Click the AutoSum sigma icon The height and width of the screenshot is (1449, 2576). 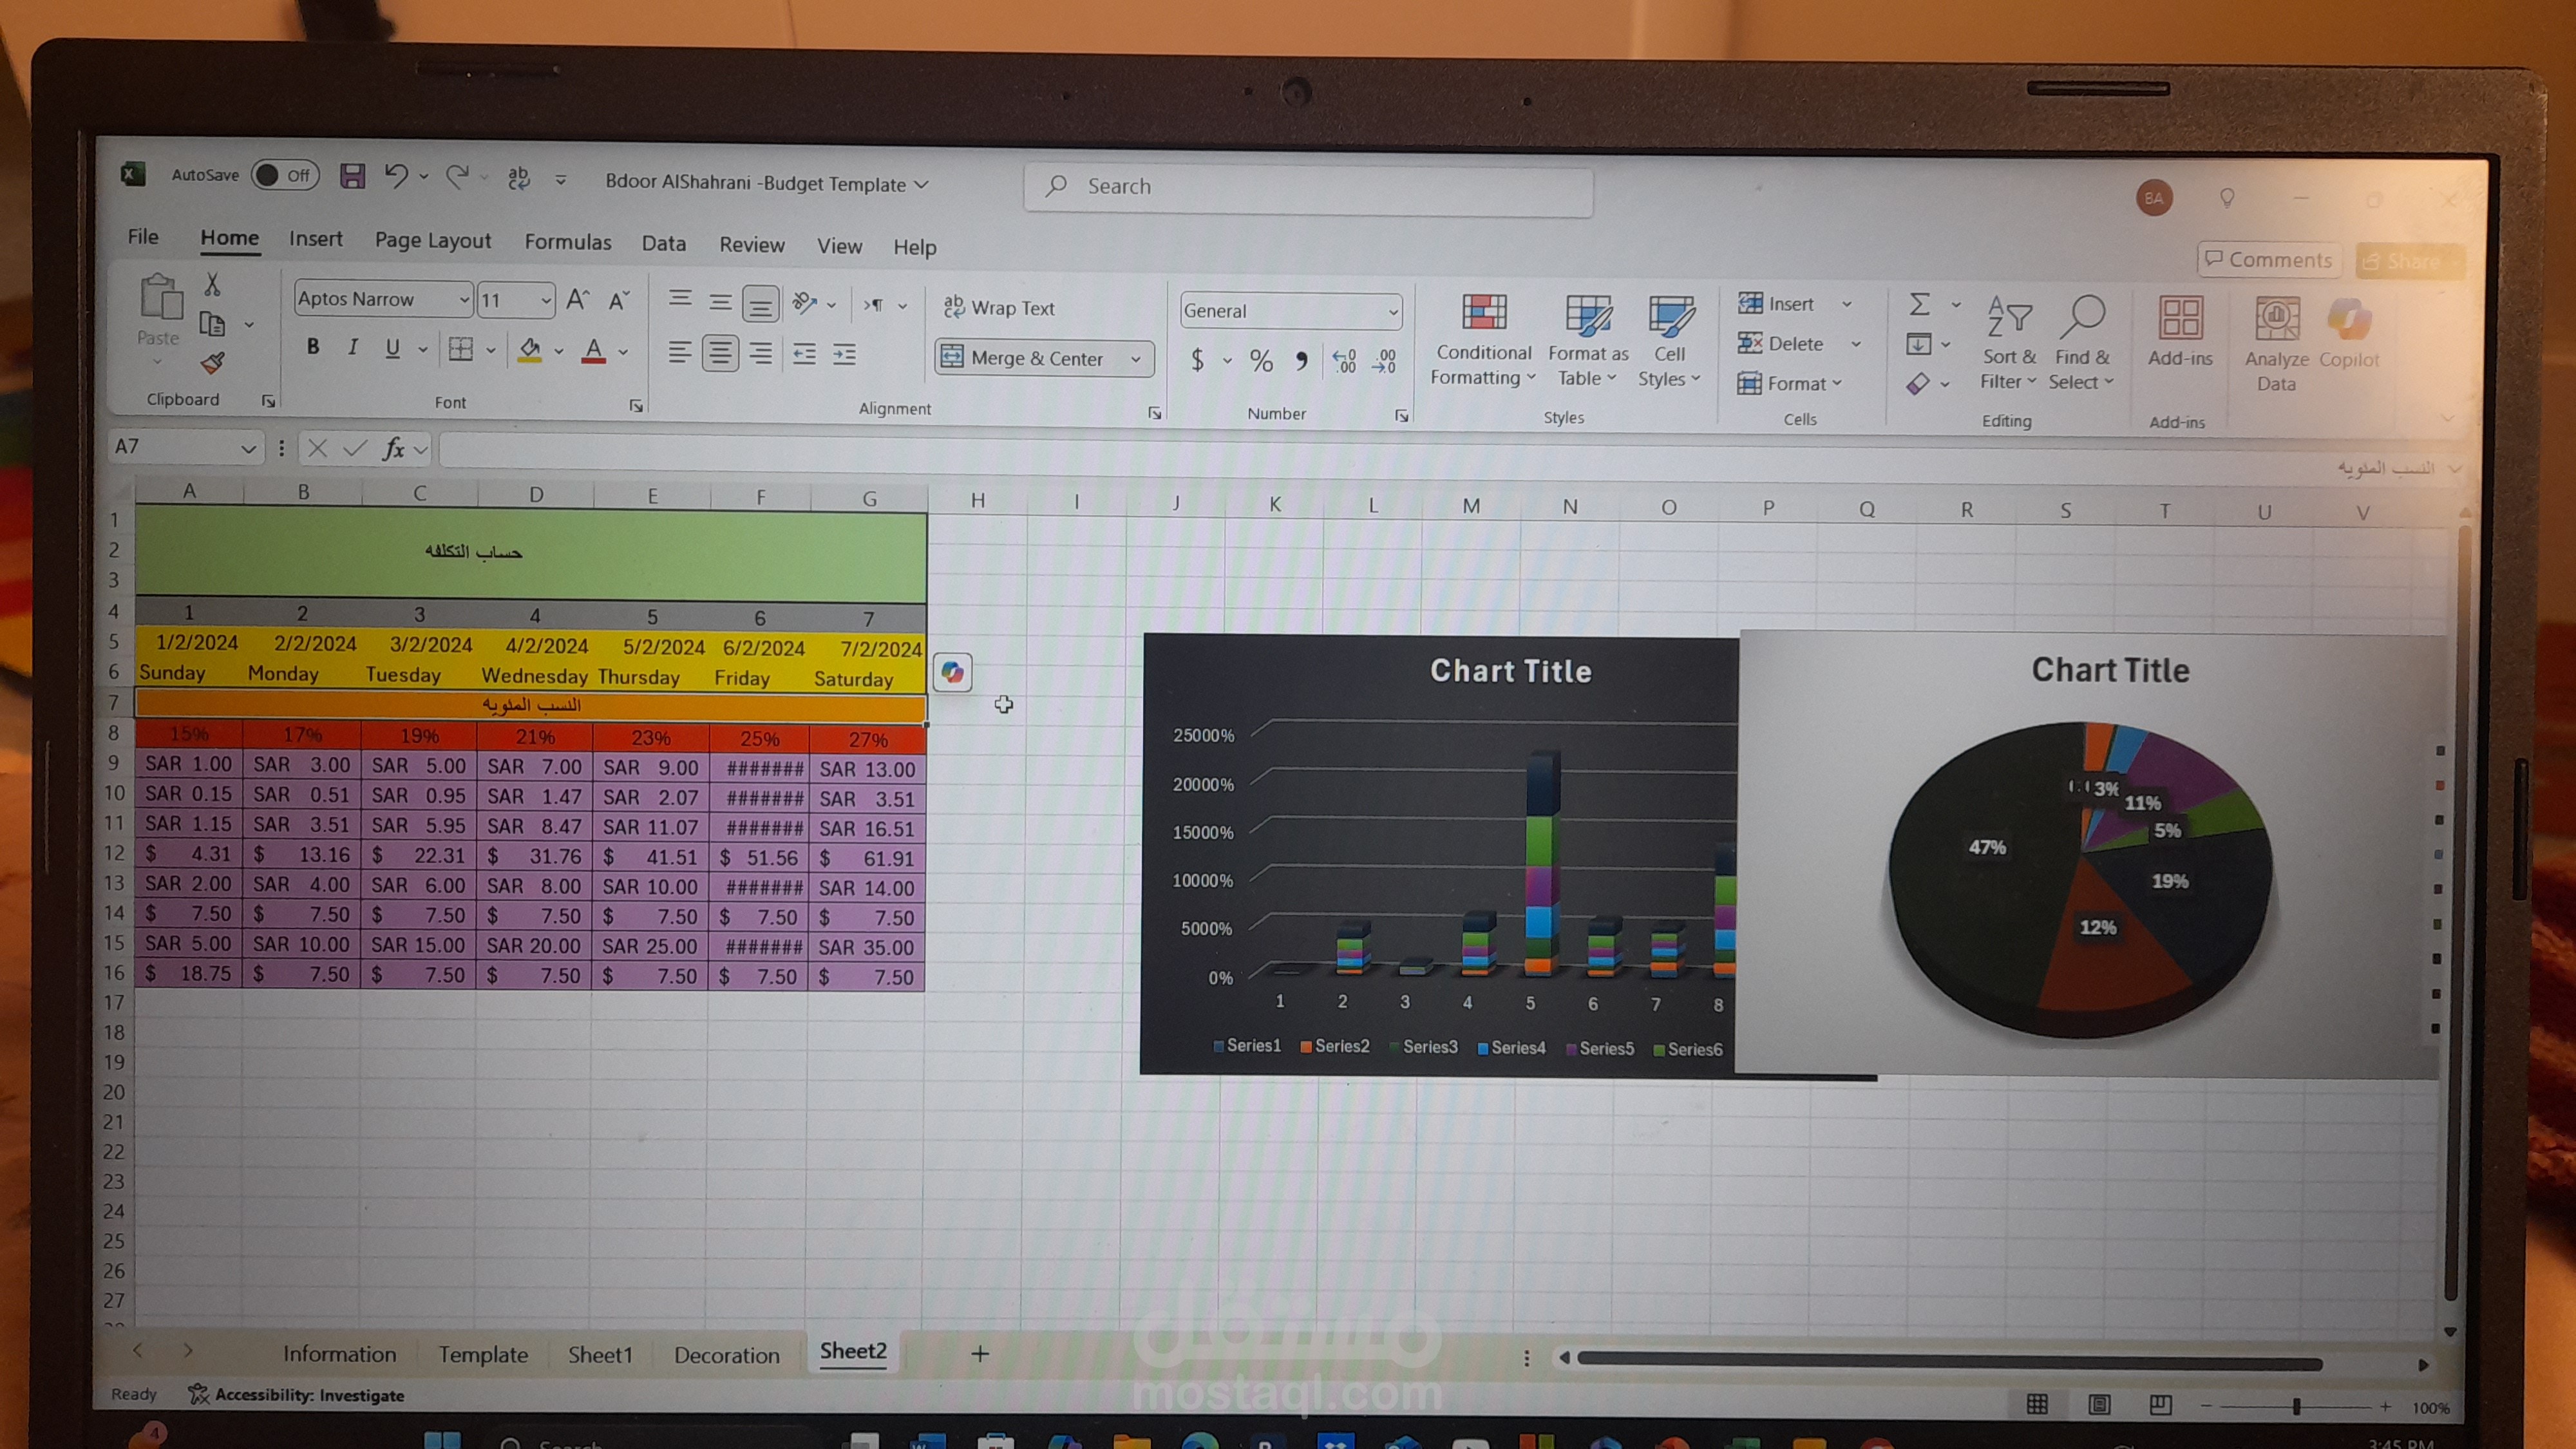coord(1919,304)
